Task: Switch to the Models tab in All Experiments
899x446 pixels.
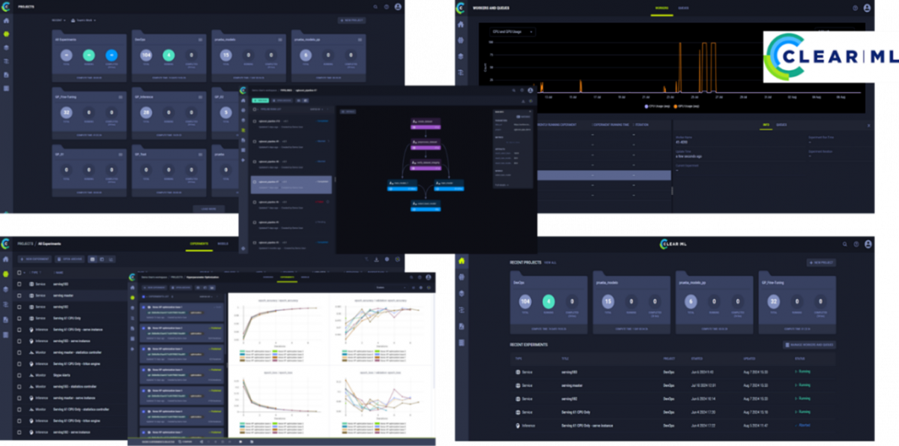Action: coord(223,244)
